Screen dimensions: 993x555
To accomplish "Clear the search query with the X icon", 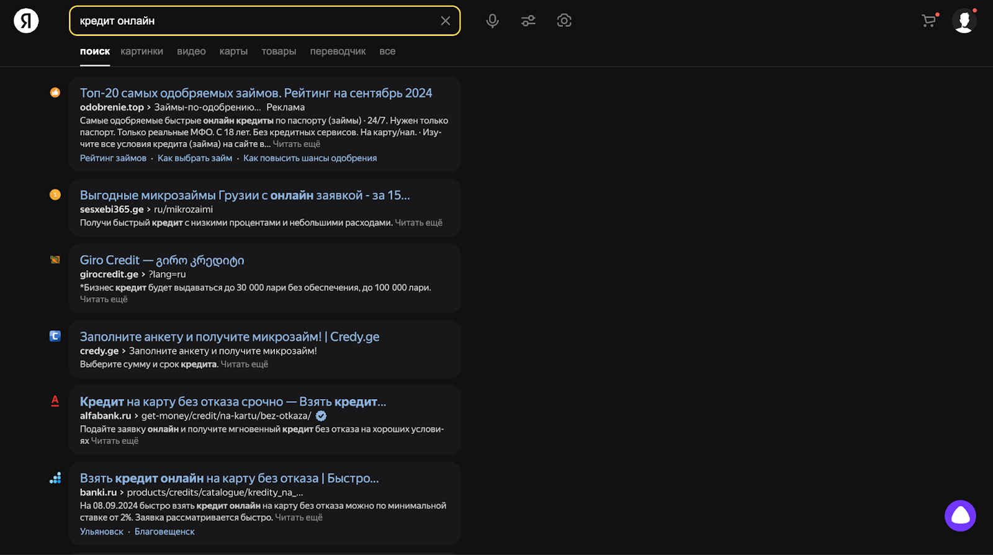I will pos(446,20).
